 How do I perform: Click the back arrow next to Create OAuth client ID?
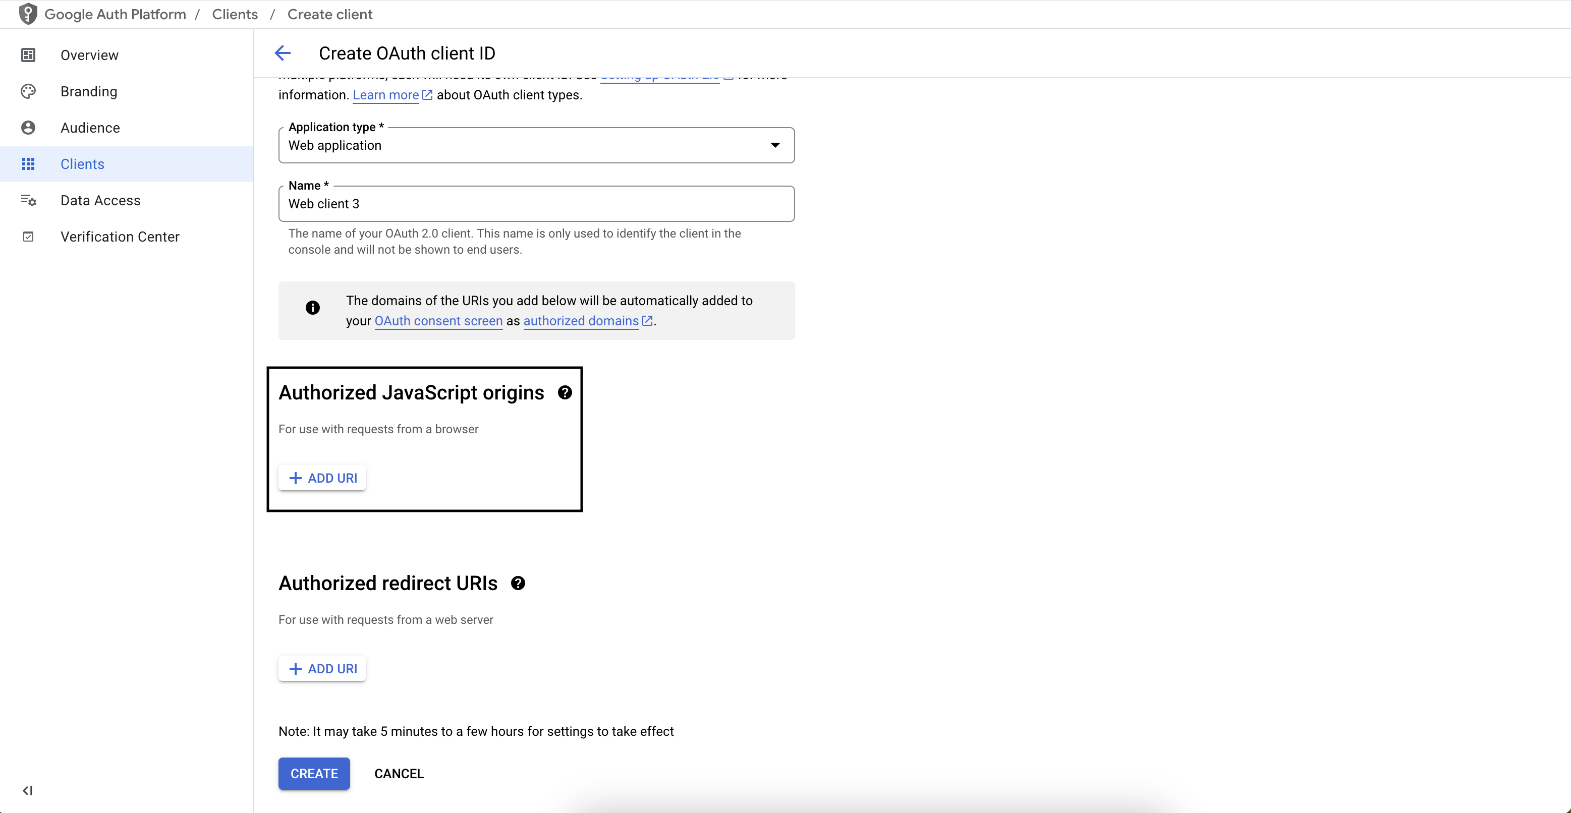pyautogui.click(x=283, y=53)
